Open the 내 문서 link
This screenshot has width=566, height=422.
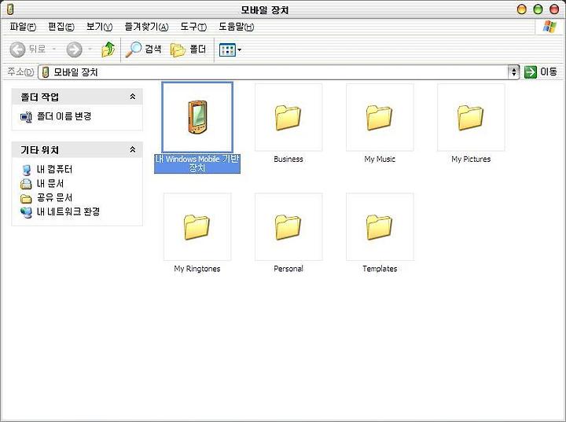click(50, 183)
